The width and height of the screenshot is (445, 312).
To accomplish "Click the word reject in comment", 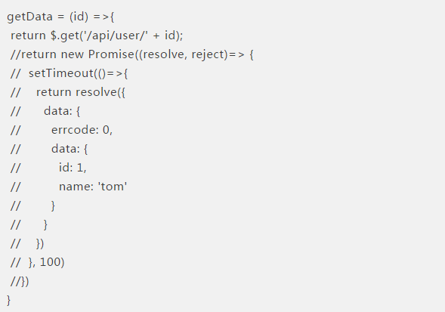I will [x=208, y=54].
